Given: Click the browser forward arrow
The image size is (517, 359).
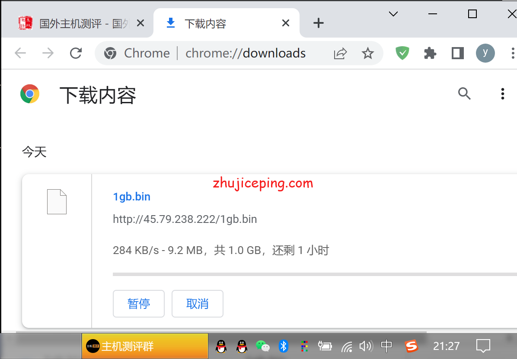Looking at the screenshot, I should (48, 53).
